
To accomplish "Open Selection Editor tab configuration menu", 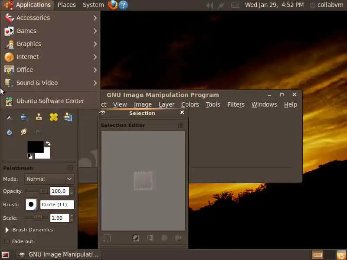I will 180,125.
